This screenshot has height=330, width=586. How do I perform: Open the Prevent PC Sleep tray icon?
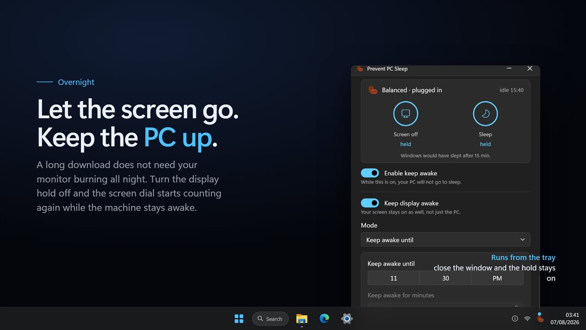pyautogui.click(x=540, y=319)
